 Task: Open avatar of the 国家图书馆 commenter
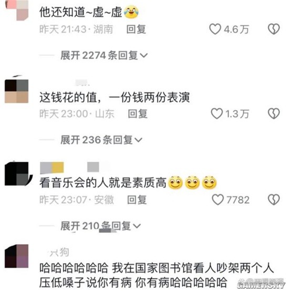click(17, 256)
